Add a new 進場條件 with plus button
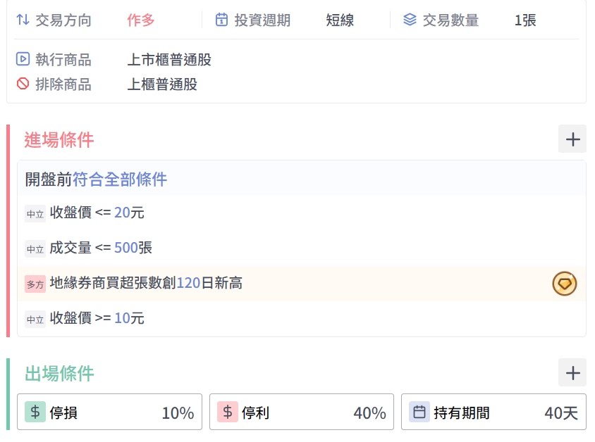This screenshot has width=595, height=442. (572, 139)
